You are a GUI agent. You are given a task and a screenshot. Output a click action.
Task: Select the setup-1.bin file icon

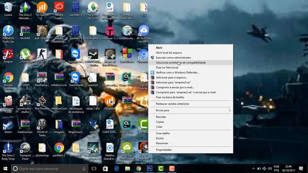93,103
